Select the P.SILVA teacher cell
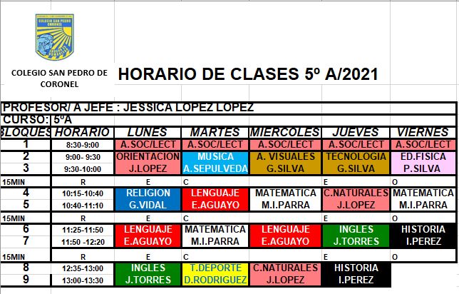 tap(423, 168)
